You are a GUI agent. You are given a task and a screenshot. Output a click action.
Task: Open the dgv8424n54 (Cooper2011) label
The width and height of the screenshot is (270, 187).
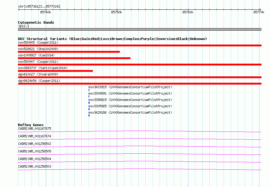pos(39,81)
